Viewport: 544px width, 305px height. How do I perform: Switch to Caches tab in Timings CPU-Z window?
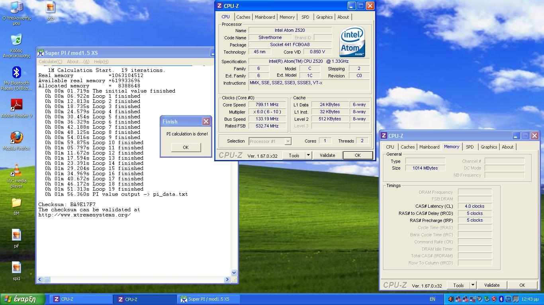pos(408,147)
